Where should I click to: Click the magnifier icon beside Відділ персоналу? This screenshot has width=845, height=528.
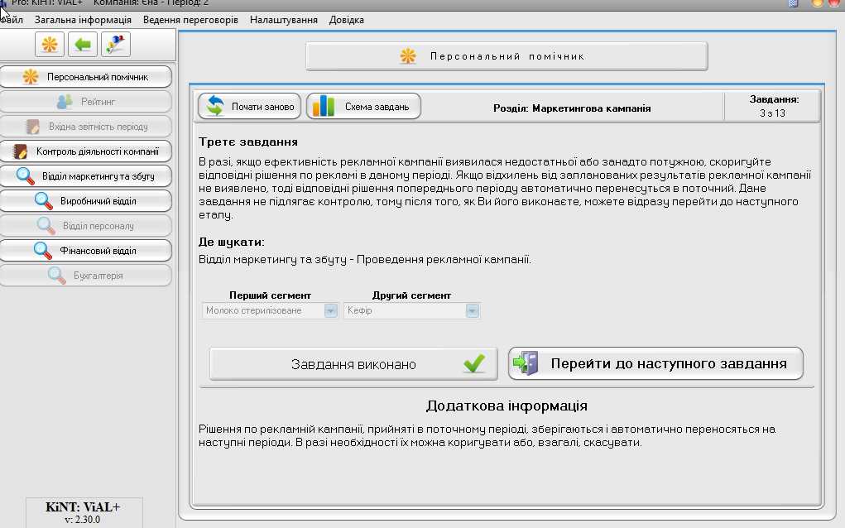(46, 226)
